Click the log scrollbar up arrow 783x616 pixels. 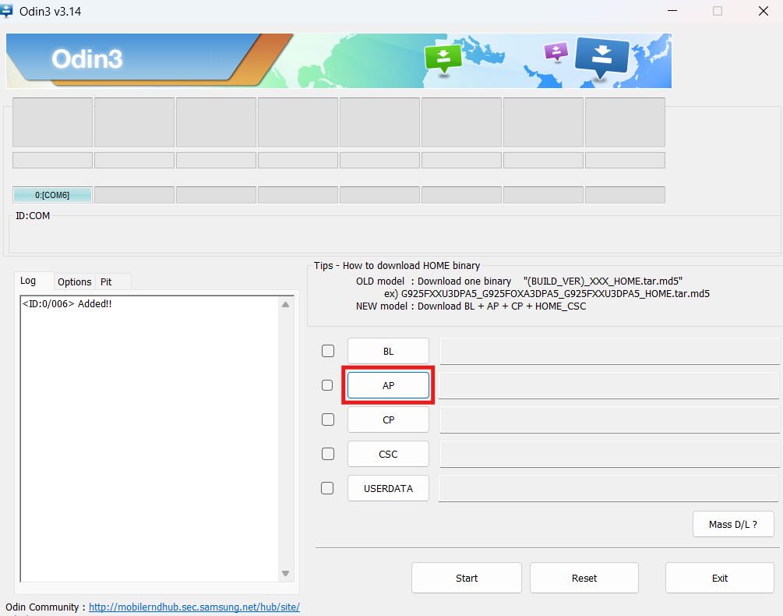pyautogui.click(x=286, y=304)
